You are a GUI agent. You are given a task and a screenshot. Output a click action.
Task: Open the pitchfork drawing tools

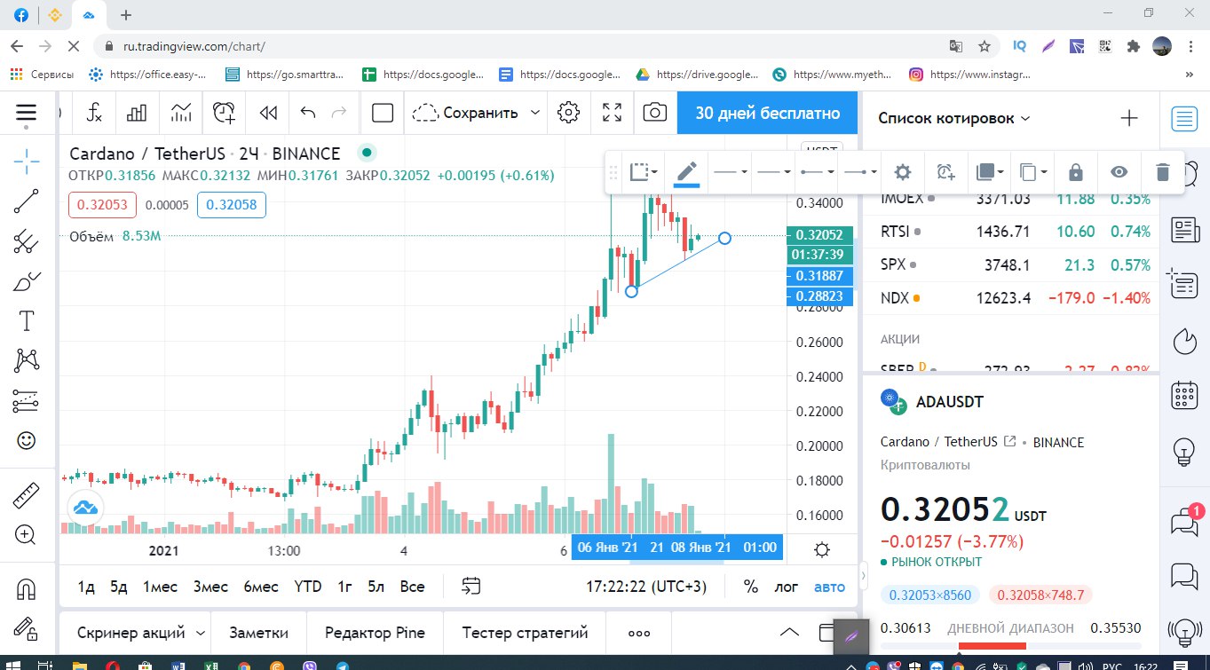[x=27, y=241]
